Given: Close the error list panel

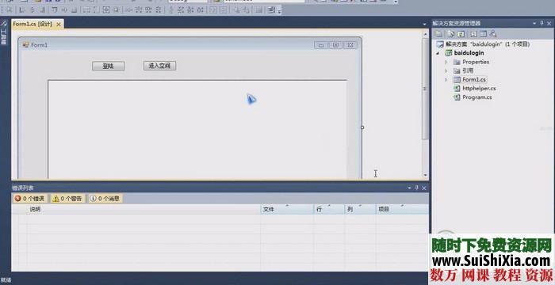Looking at the screenshot, I should [424, 188].
